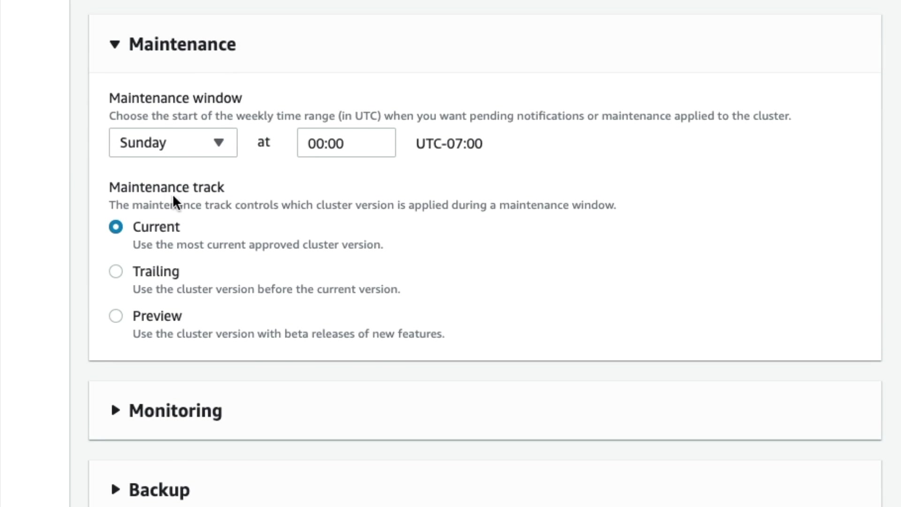Click the Backup section heading text
This screenshot has height=507, width=901.
point(159,490)
